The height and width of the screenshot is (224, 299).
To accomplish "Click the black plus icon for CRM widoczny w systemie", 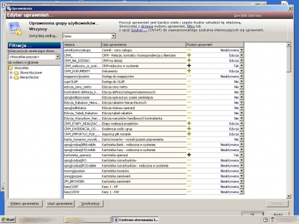I will (x=189, y=65).
